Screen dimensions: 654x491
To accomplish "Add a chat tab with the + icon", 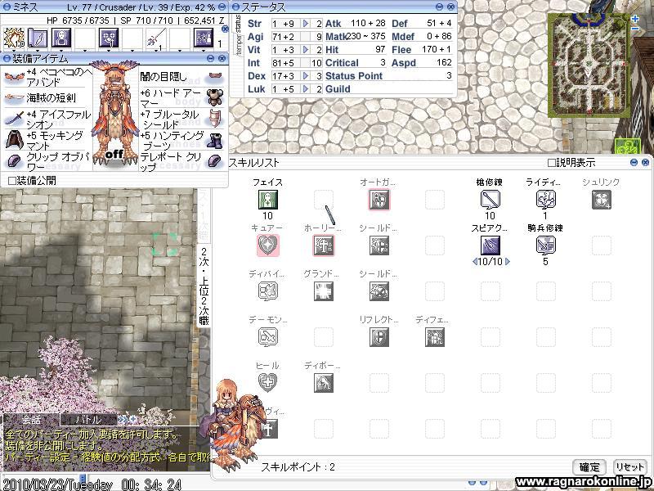I will [x=132, y=419].
